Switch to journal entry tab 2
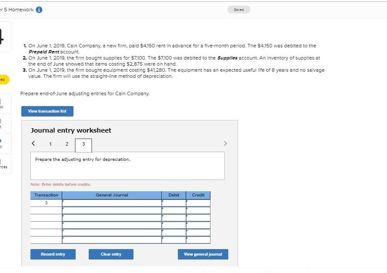This screenshot has height=273, width=387. [x=67, y=144]
